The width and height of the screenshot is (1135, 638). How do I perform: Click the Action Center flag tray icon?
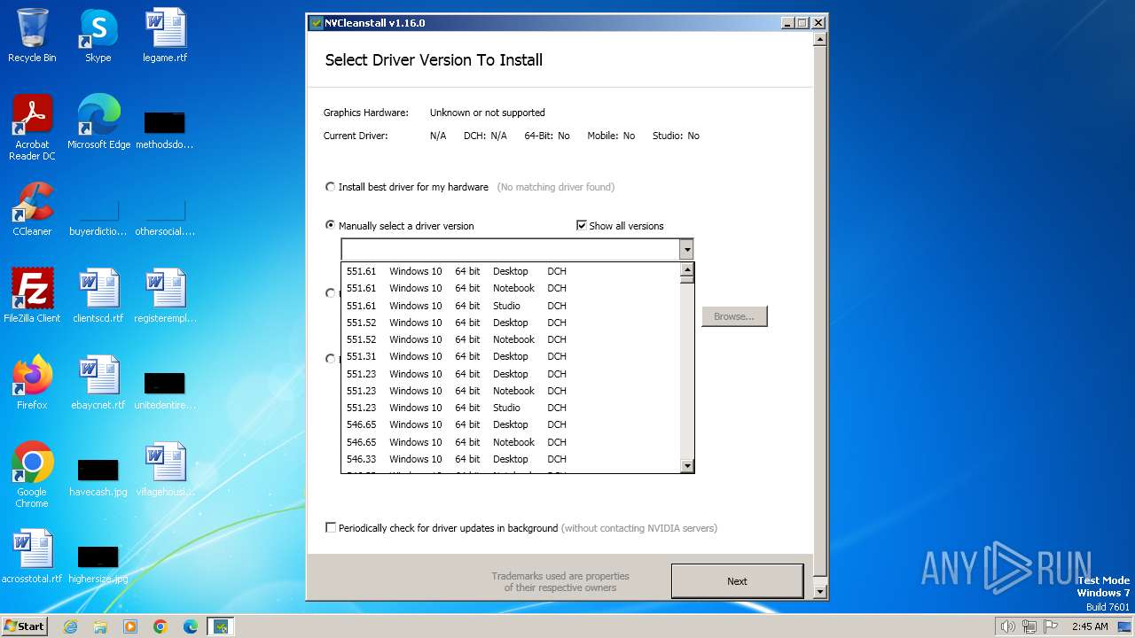click(1051, 626)
